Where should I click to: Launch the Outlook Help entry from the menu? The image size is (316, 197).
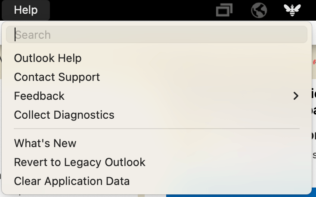pyautogui.click(x=157, y=58)
